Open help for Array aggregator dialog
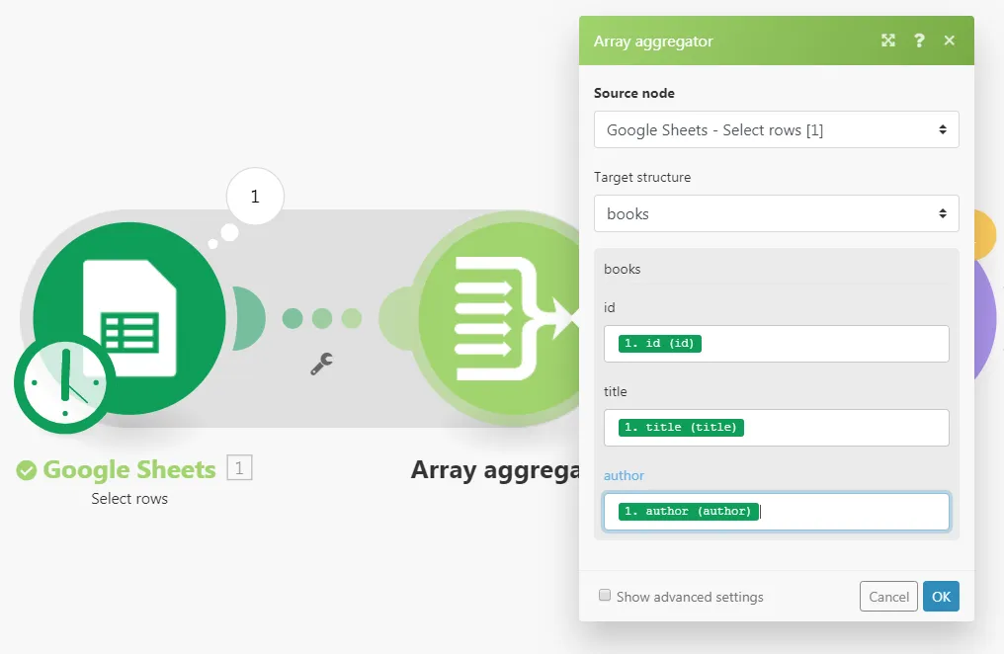Viewport: 1004px width, 654px height. pos(919,41)
